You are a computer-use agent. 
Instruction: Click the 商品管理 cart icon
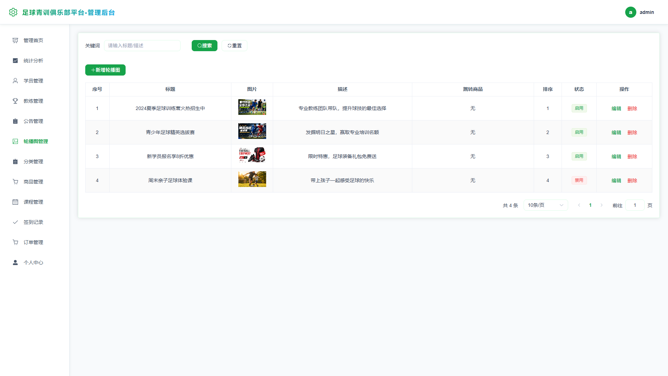(15, 182)
